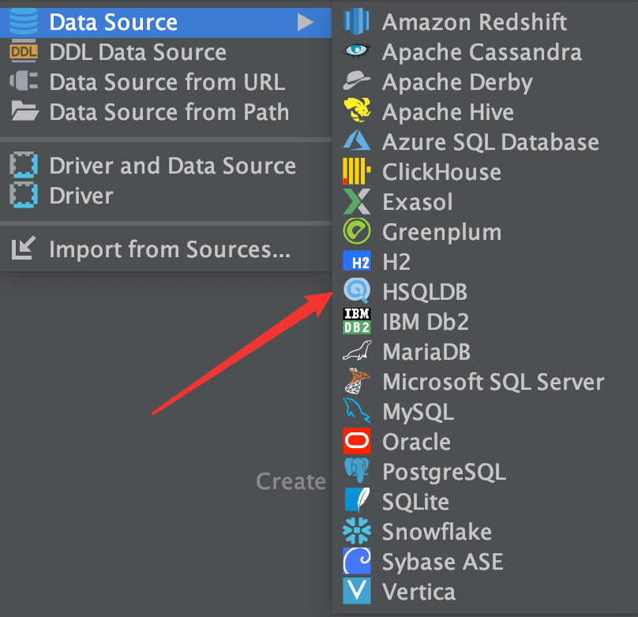Click the Exasol X icon
Image resolution: width=638 pixels, height=617 pixels.
(356, 201)
